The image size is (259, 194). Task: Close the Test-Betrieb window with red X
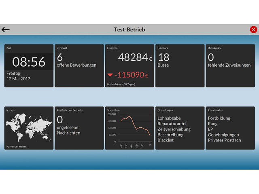coord(253,30)
